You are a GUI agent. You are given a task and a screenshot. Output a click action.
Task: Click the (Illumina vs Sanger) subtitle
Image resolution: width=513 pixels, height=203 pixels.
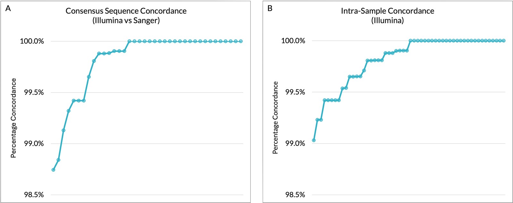(x=126, y=21)
